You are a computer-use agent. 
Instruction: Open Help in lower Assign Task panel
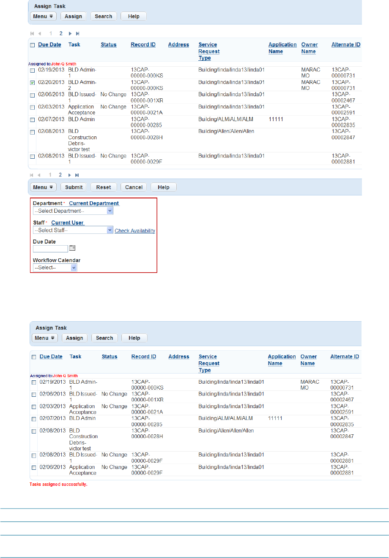[134, 338]
